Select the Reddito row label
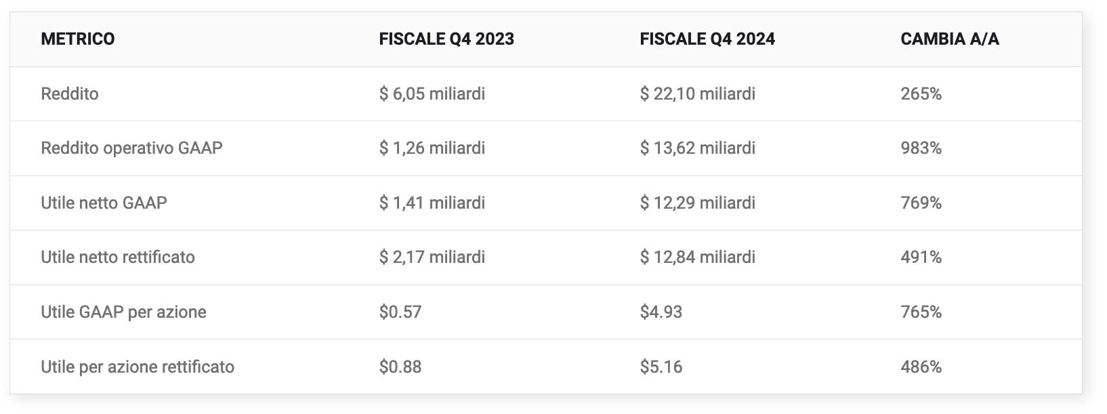This screenshot has width=1107, height=414. (x=70, y=94)
